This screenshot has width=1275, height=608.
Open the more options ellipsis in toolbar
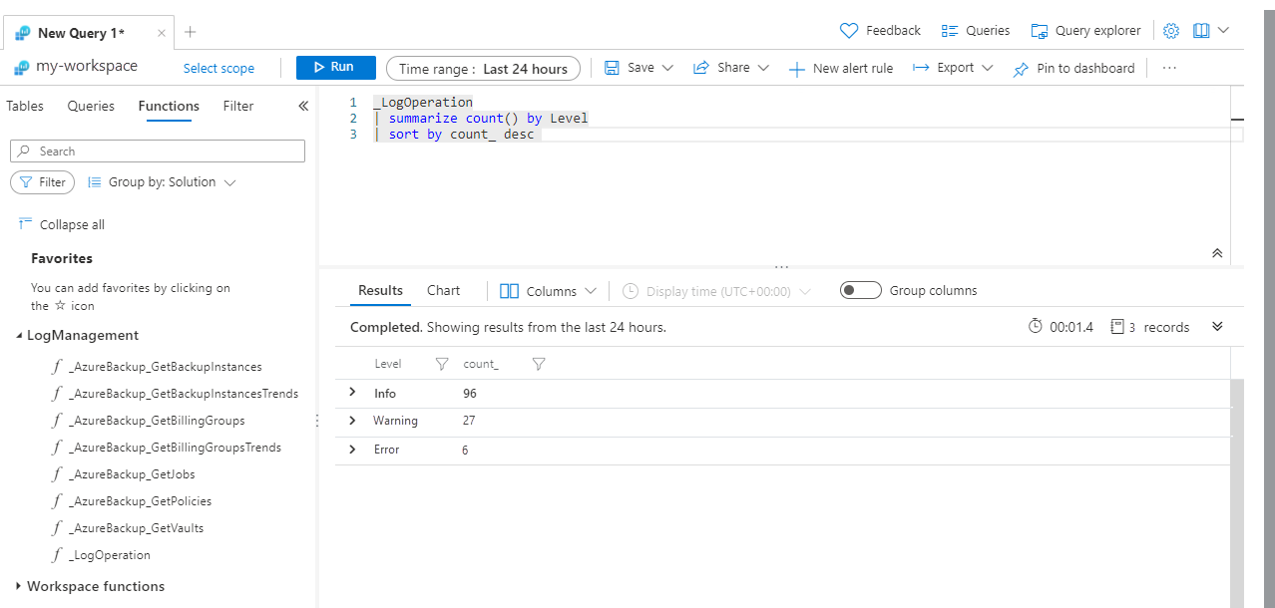(1169, 68)
